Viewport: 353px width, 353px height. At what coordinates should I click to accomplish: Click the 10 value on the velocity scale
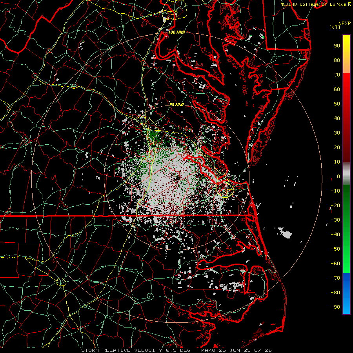pyautogui.click(x=337, y=162)
